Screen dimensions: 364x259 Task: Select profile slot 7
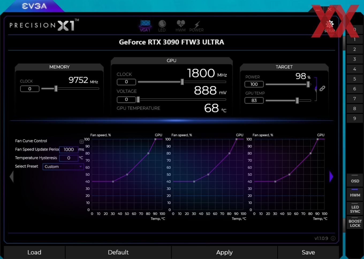pos(355,99)
